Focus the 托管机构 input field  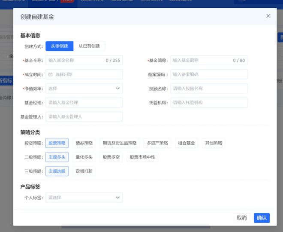click(x=209, y=103)
